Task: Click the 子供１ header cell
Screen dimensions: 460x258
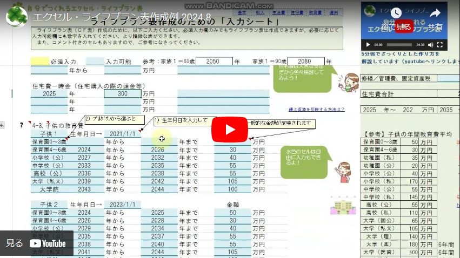Action: [x=49, y=134]
